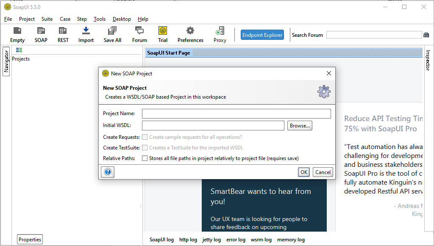Enable Relative Paths checkbox
Image resolution: width=434 pixels, height=246 pixels.
coord(145,158)
